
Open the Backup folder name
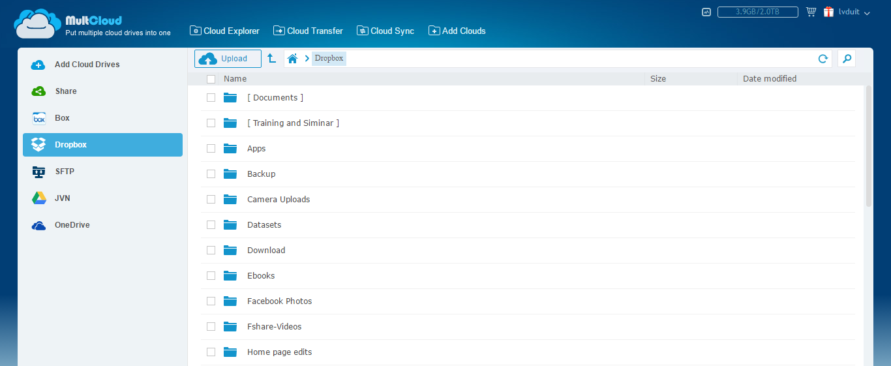[x=262, y=174]
